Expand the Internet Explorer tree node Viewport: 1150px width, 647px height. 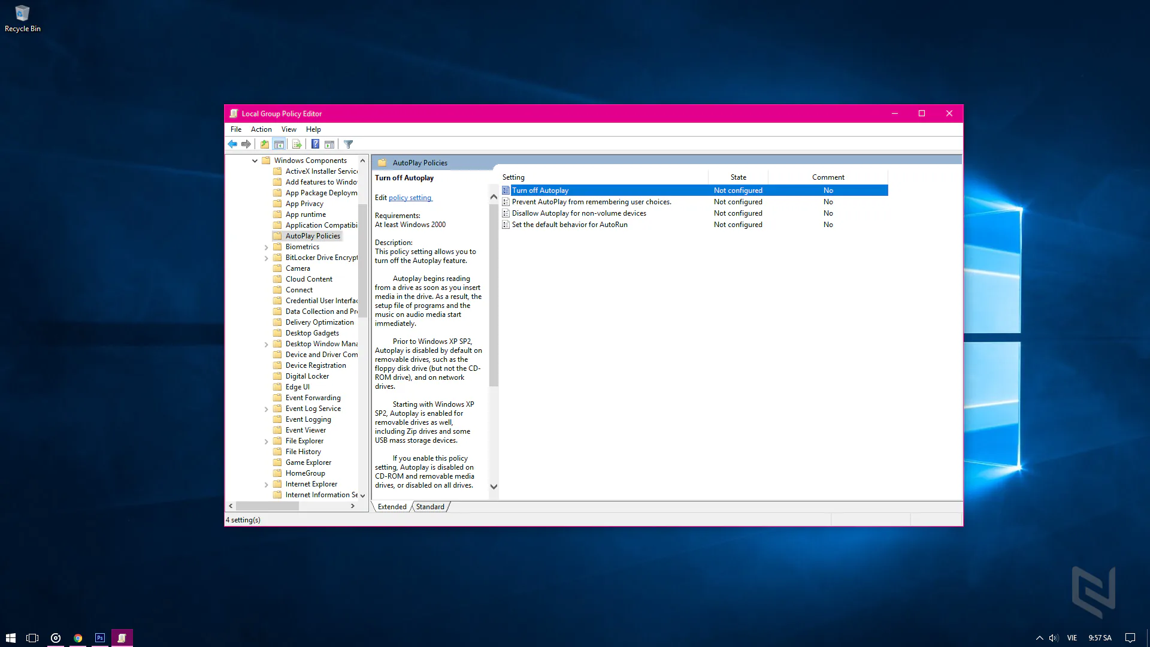tap(267, 484)
